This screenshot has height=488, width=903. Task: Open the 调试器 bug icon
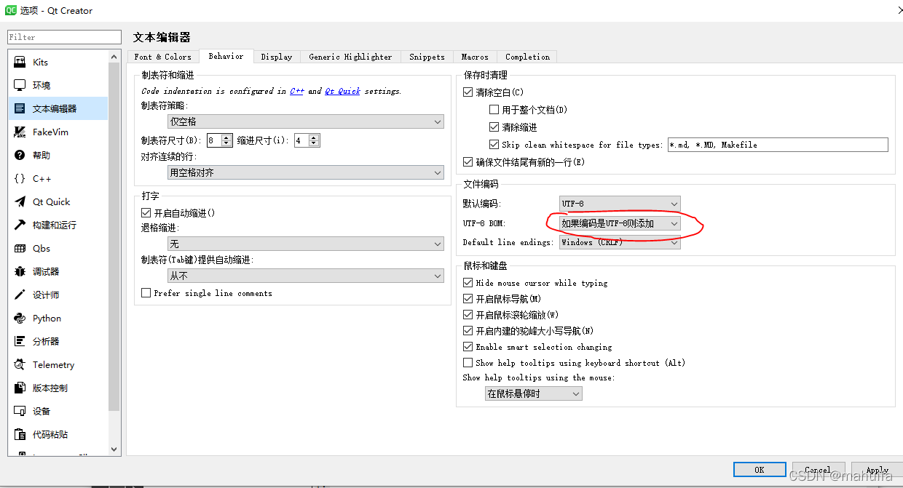point(20,272)
